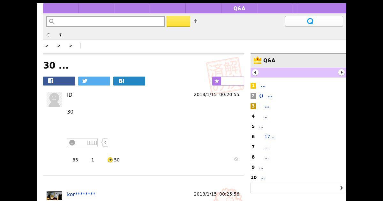Open the ranking item numbered 5

261,127
